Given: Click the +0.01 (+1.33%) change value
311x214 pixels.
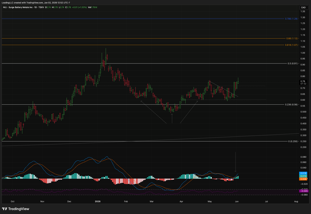Looking at the screenshot, I should pos(80,7).
